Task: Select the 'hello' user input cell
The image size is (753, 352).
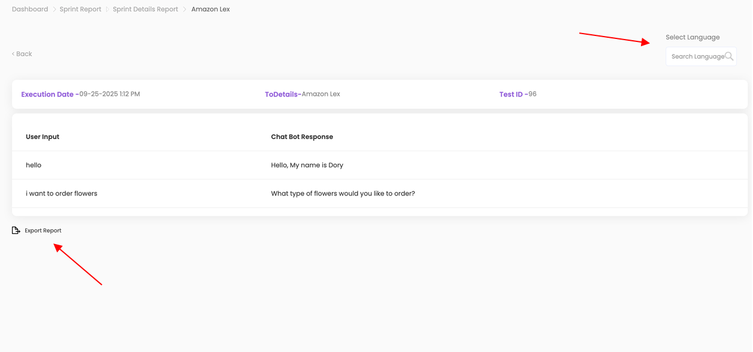Action: pyautogui.click(x=34, y=165)
